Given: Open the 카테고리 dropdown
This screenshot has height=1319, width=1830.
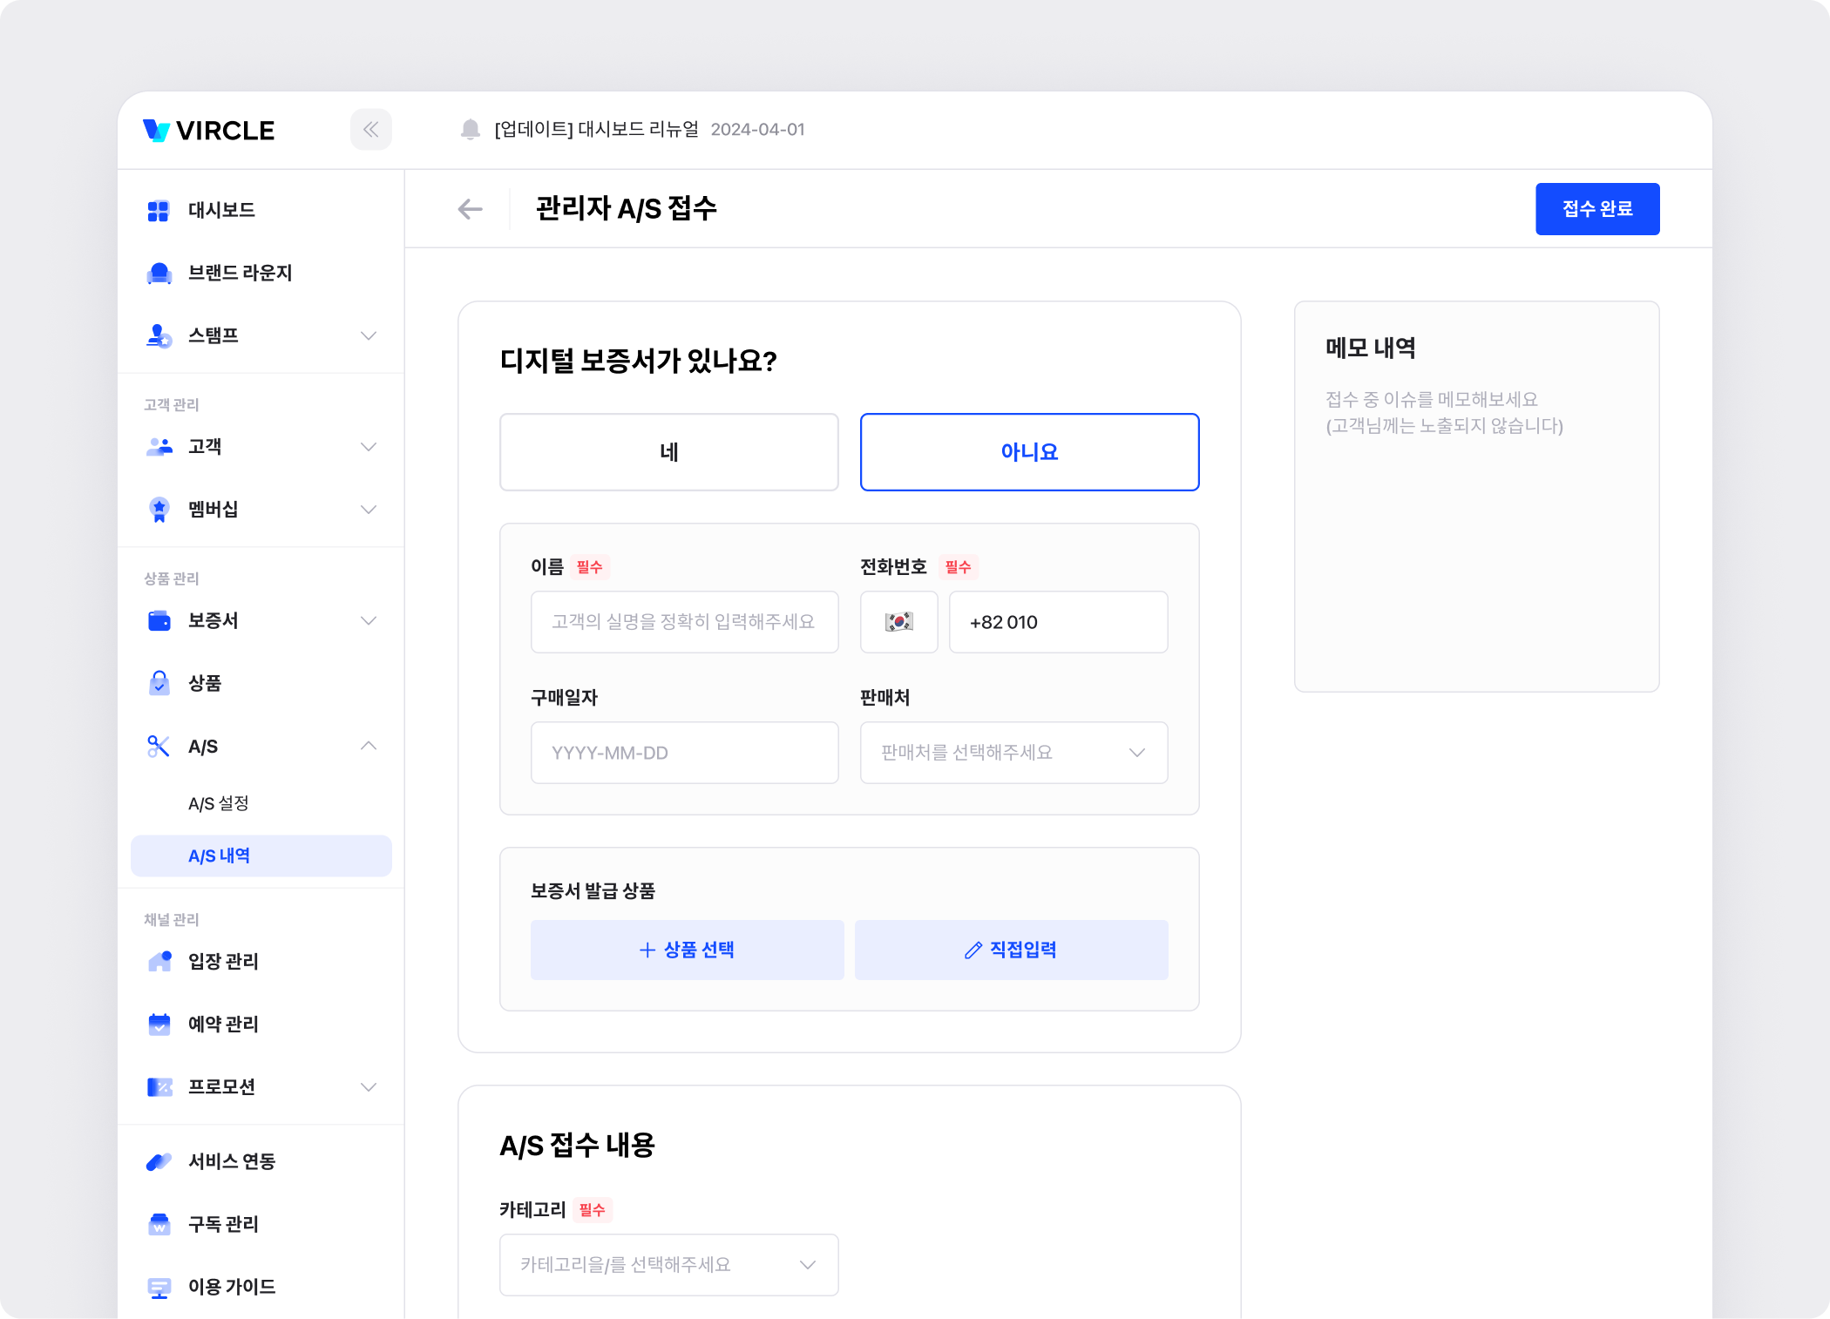Looking at the screenshot, I should (668, 1265).
